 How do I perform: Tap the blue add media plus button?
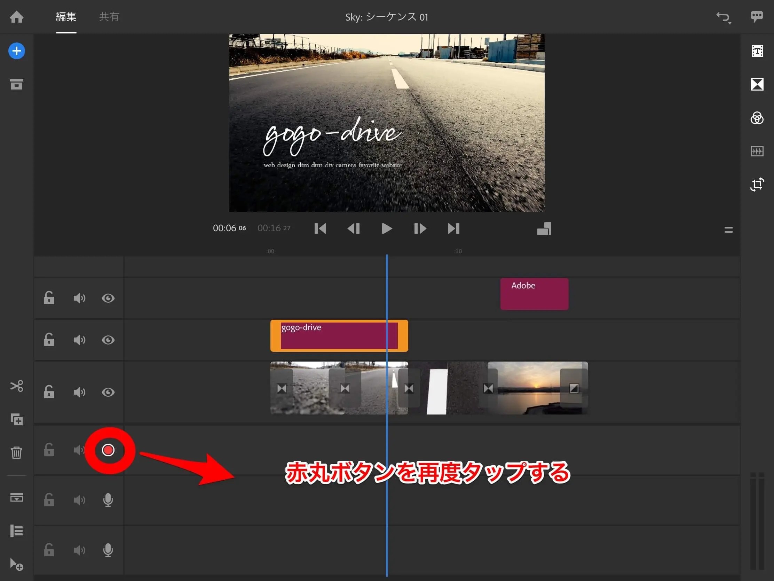16,51
